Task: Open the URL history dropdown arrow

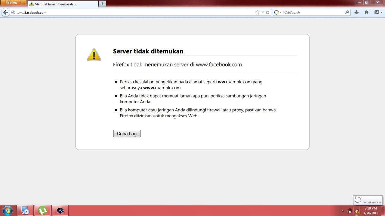Action: tap(263, 13)
